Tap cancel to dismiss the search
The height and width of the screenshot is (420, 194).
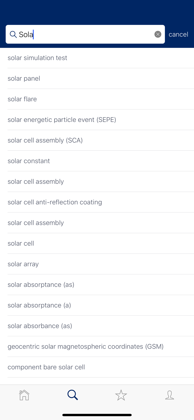tap(178, 34)
